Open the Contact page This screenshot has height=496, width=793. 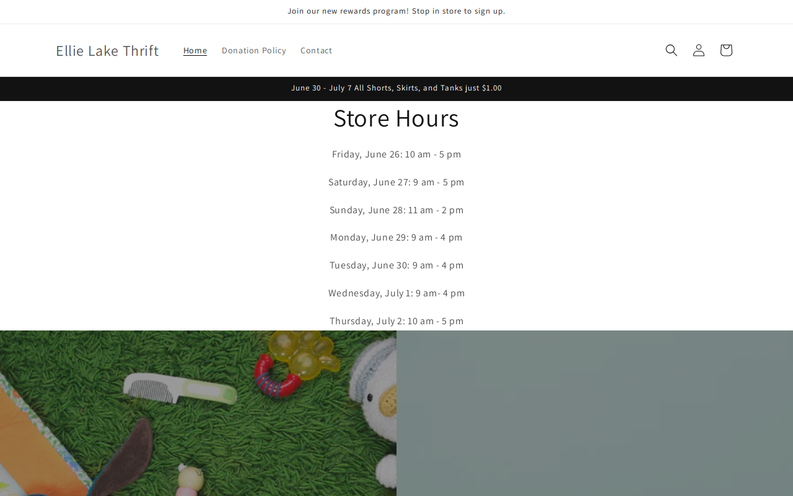pyautogui.click(x=317, y=50)
